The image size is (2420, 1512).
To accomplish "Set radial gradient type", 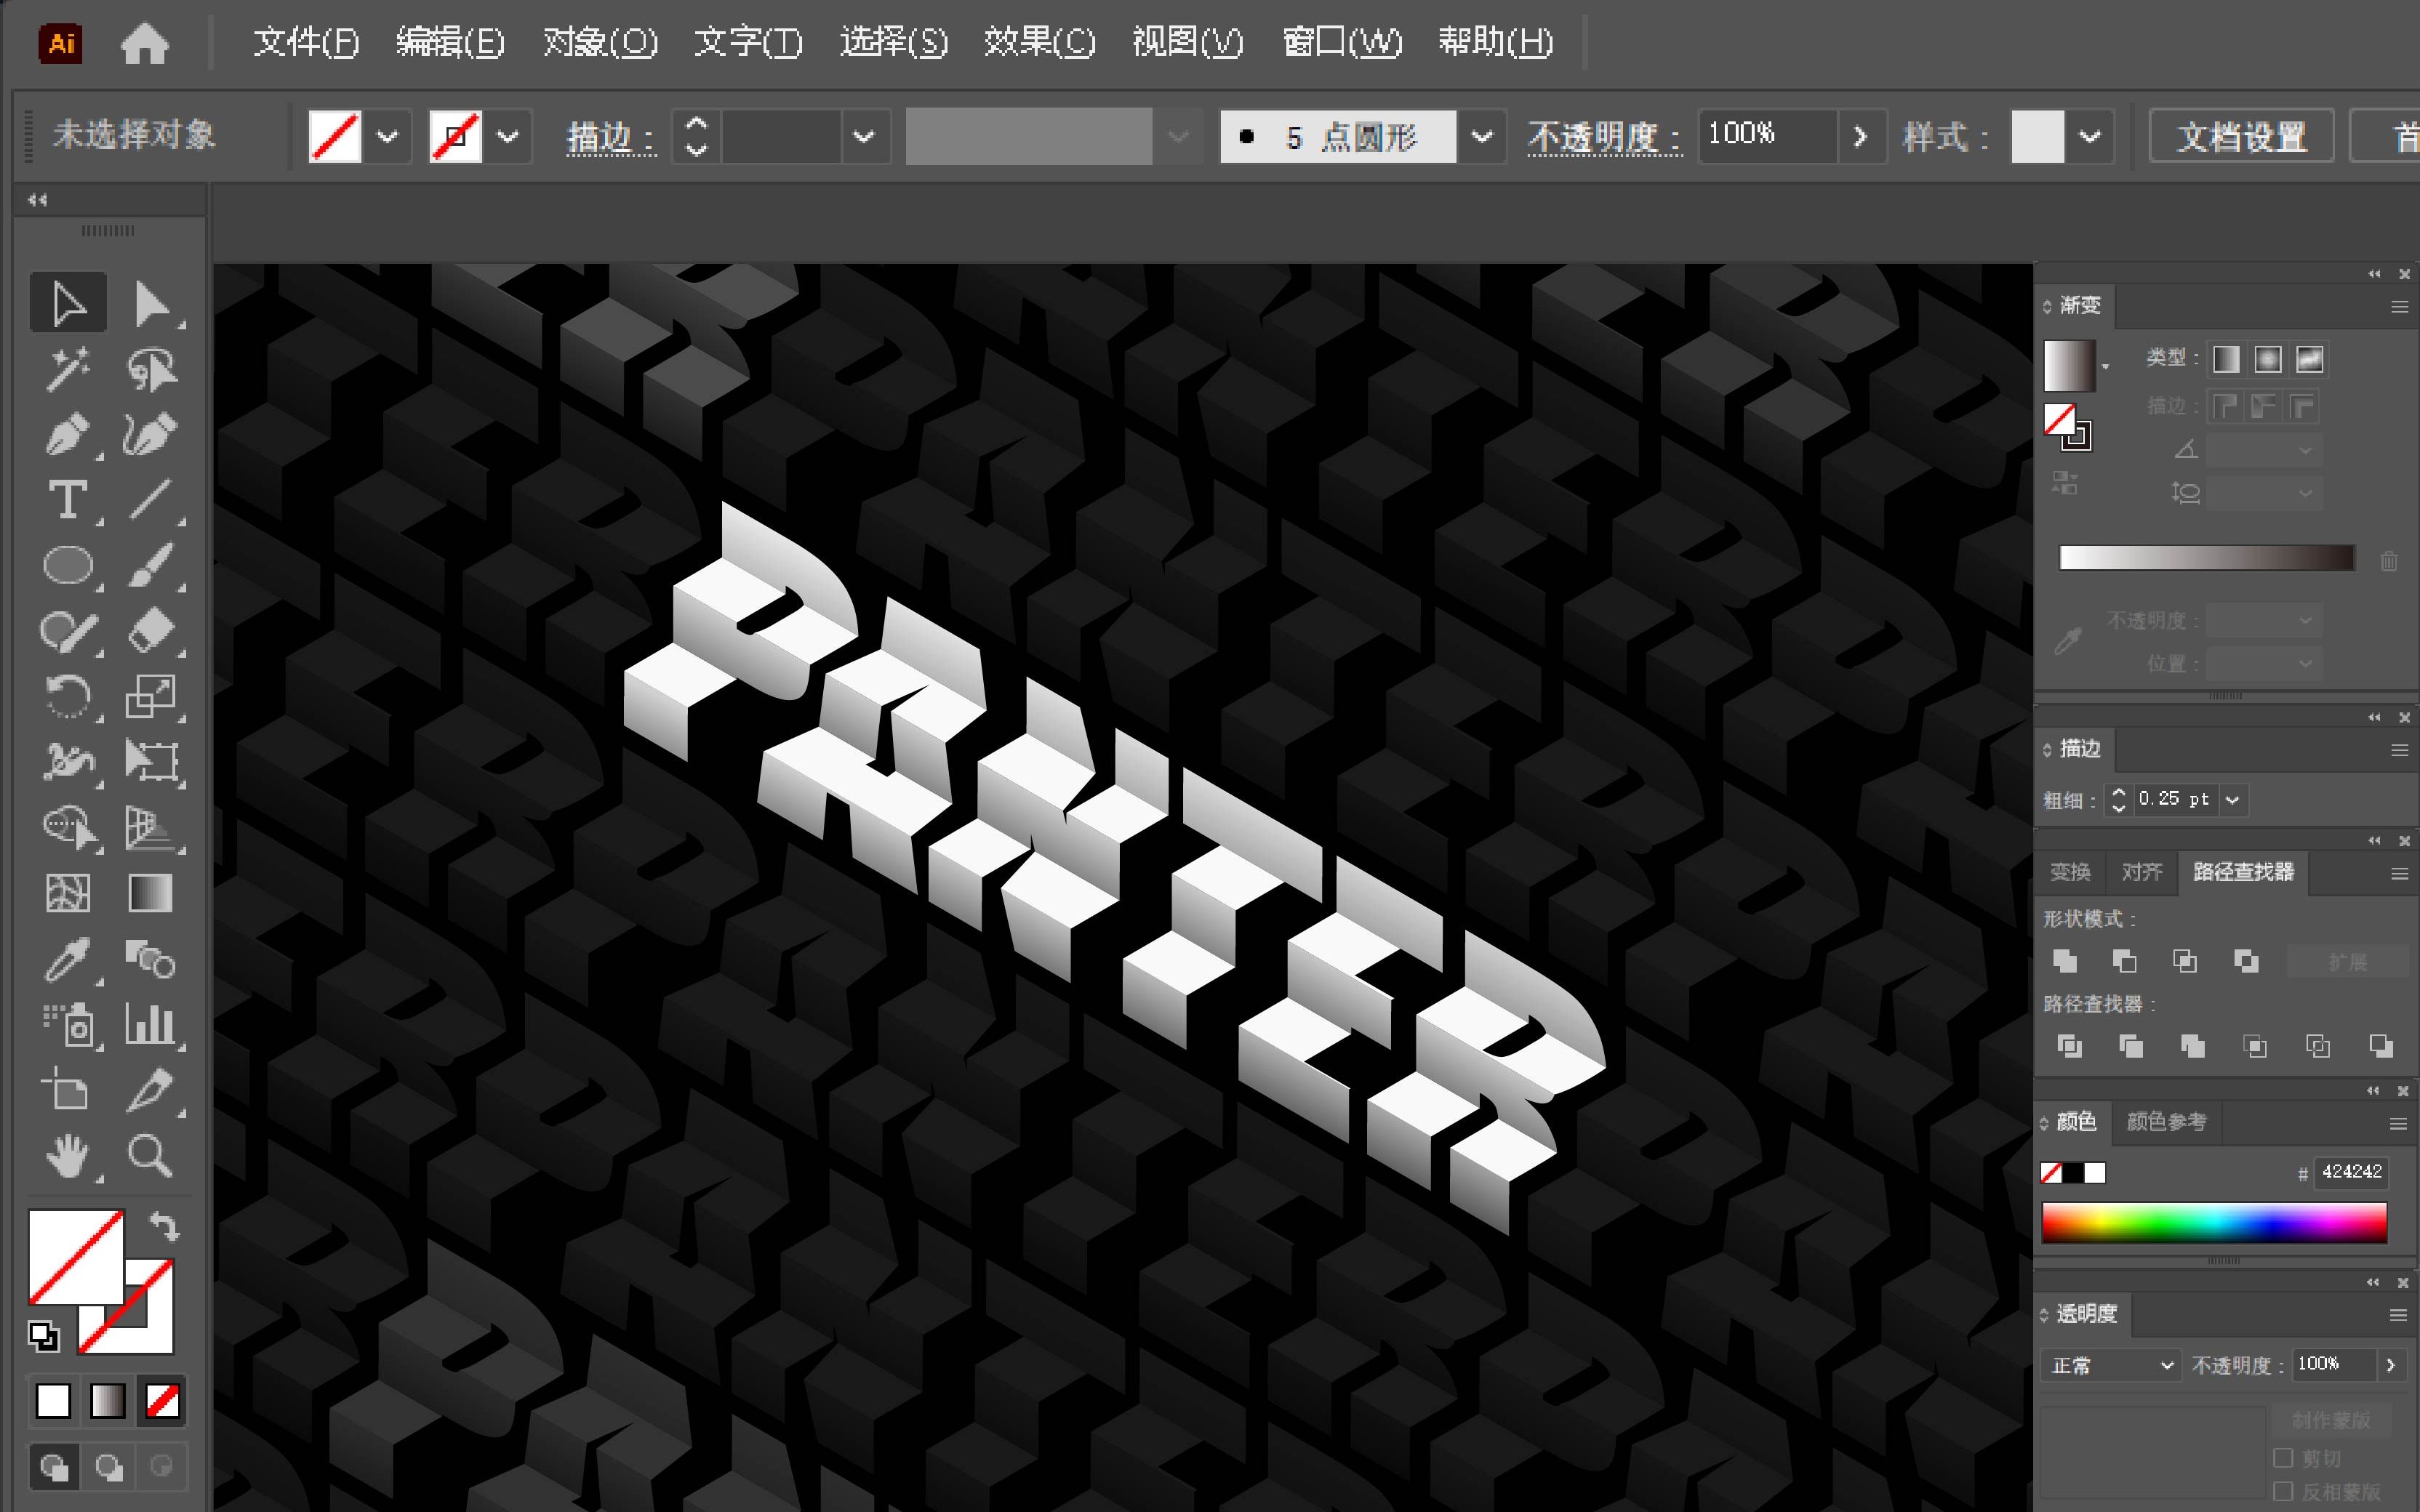I will pyautogui.click(x=2268, y=359).
